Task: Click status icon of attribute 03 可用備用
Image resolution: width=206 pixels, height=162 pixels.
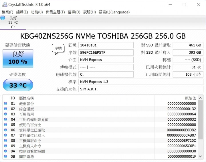Action: click(x=5, y=114)
